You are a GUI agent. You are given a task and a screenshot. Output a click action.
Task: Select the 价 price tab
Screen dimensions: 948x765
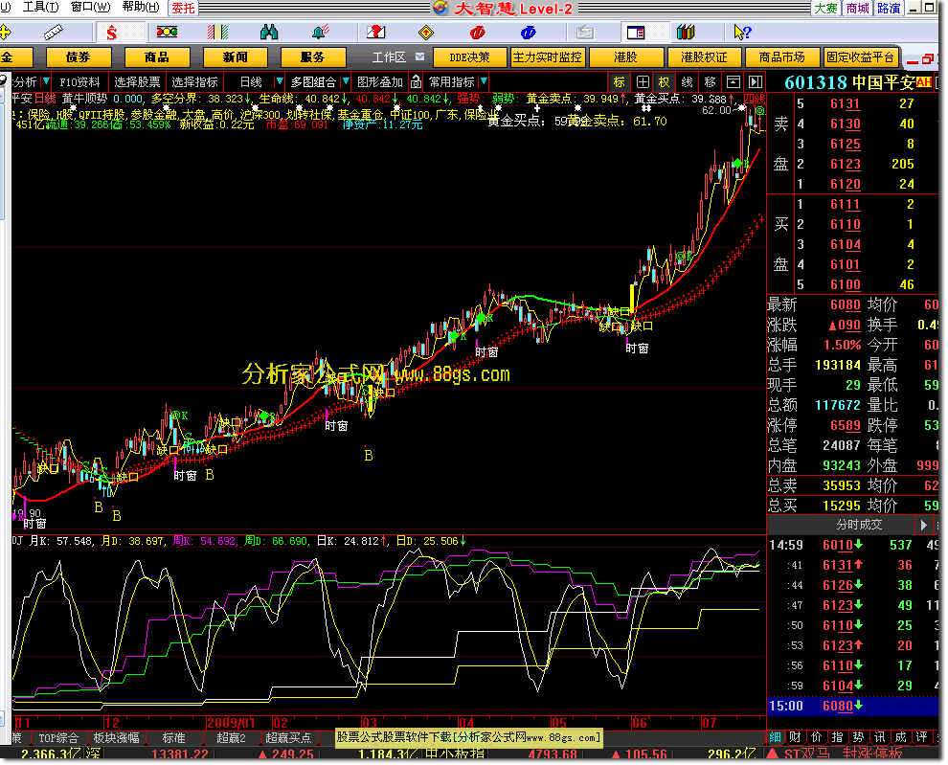(x=816, y=736)
